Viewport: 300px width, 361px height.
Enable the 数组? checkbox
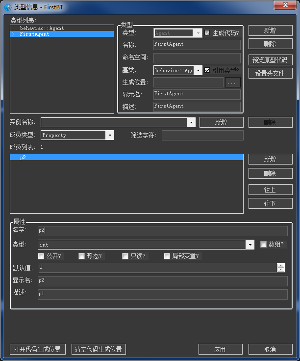(264, 244)
